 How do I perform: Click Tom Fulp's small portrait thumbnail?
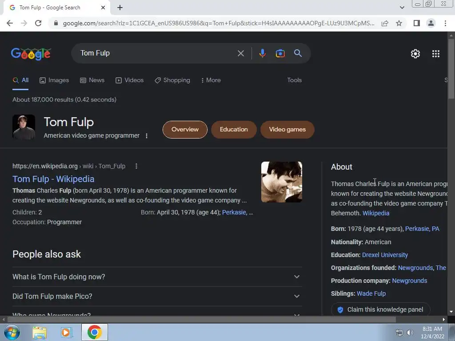[24, 127]
